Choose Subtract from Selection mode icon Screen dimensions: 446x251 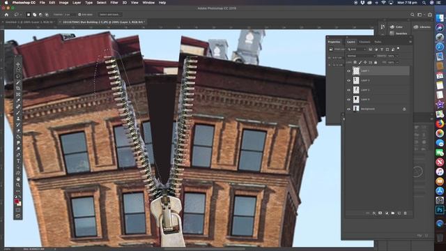pos(40,15)
